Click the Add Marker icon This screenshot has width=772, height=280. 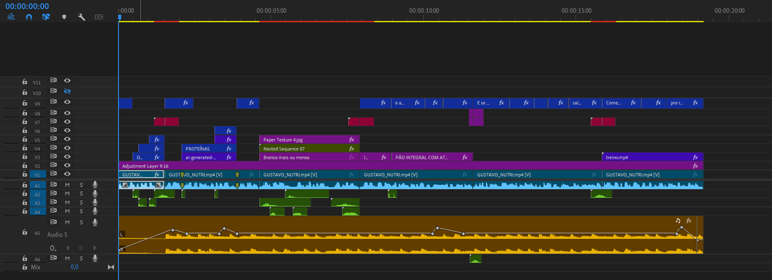(x=64, y=17)
